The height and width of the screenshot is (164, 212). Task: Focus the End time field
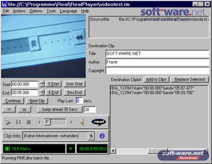25,92
